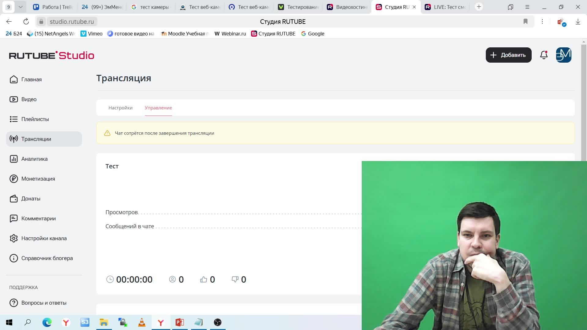Open the Б24 bookmark
Screen dimensions: 587x330
pos(14,34)
